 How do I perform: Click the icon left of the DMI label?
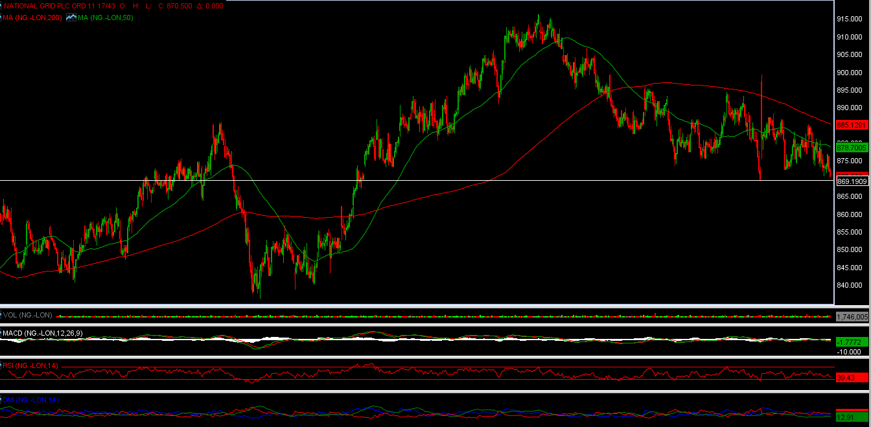click(1, 400)
